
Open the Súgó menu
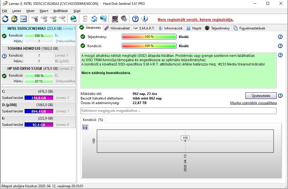coord(77,11)
